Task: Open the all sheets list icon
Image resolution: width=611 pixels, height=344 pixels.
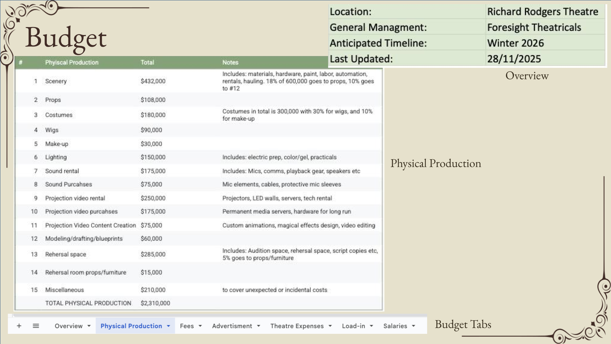Action: pos(36,326)
